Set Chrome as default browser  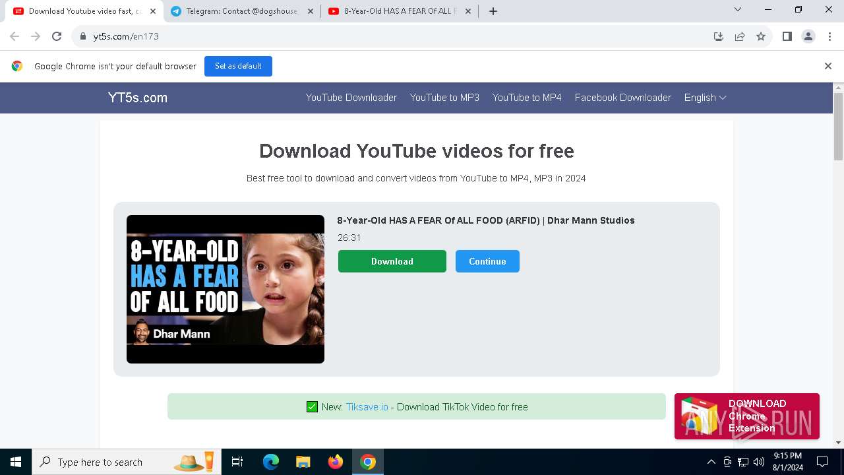click(238, 66)
